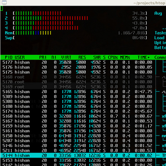Sort by the RES column header
Image resolution: width=166 pixels, height=166 pixels.
[x=82, y=58]
